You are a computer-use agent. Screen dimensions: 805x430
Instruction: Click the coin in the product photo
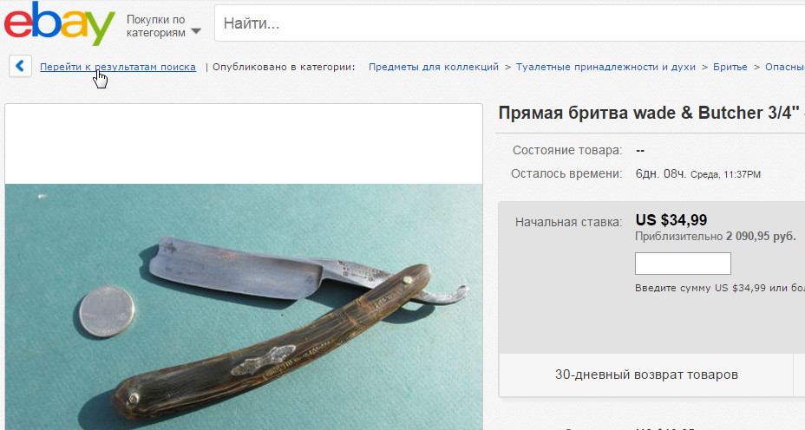tap(107, 311)
